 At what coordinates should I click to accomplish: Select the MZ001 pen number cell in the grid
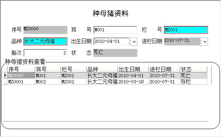[x=74, y=75]
